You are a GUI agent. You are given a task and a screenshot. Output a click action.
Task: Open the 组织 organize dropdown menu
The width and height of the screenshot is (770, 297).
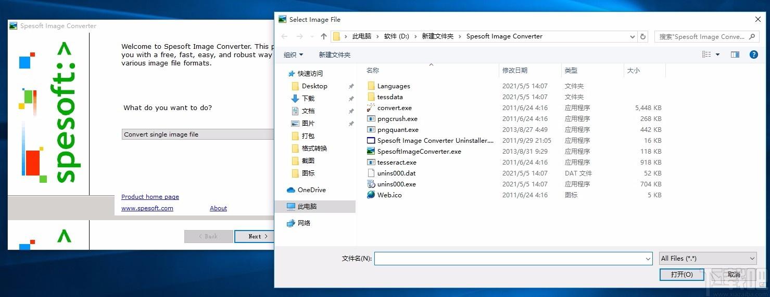[294, 55]
